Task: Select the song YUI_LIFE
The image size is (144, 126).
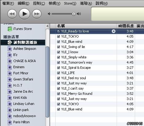Action: click(x=68, y=73)
